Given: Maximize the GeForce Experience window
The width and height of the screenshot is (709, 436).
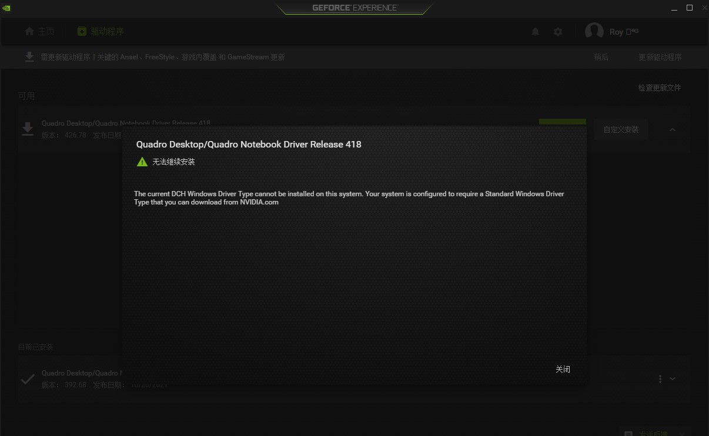Looking at the screenshot, I should coord(690,8).
